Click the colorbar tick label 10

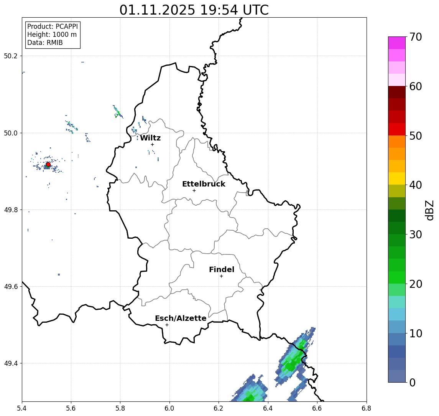(x=416, y=333)
